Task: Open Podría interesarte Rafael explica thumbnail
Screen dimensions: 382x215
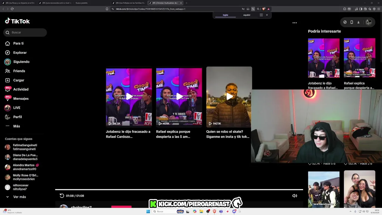Action: pos(360,58)
